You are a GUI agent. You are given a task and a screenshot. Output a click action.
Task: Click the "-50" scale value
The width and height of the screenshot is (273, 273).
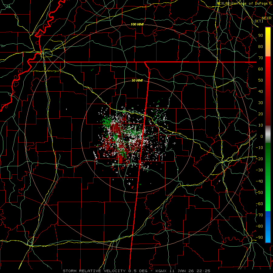pos(259,193)
